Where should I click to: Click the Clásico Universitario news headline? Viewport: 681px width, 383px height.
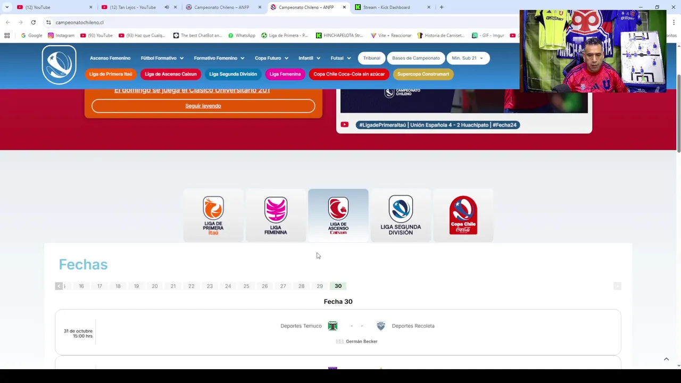click(x=192, y=90)
